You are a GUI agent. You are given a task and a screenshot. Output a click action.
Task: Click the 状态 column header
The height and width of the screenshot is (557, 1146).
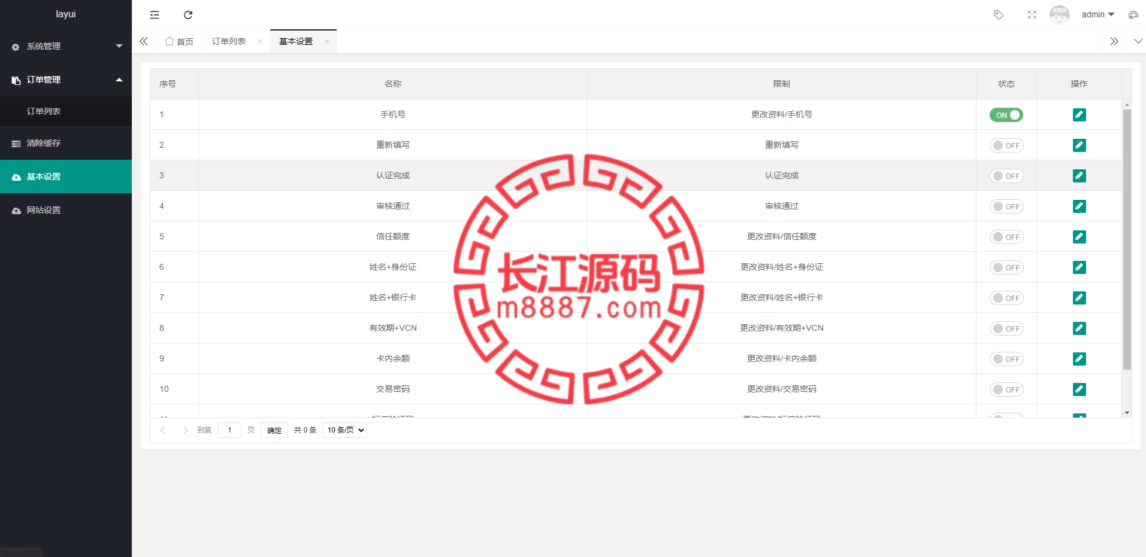tap(1006, 84)
